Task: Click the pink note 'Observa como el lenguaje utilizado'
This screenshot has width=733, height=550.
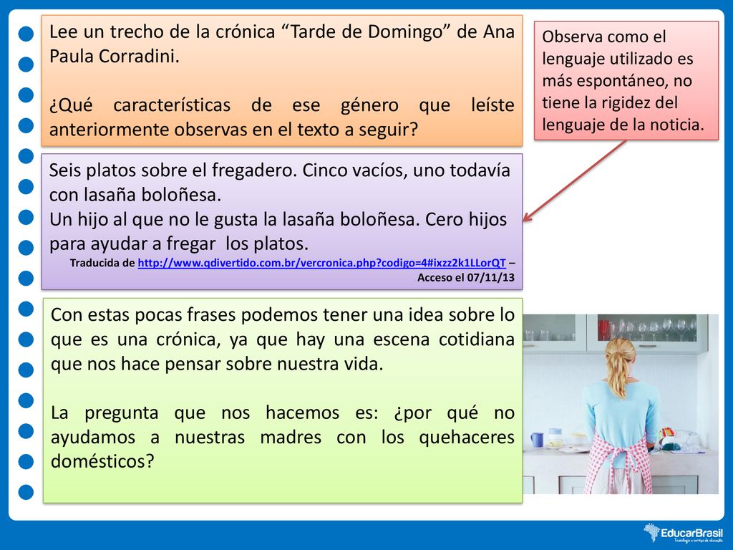Action: (626, 80)
